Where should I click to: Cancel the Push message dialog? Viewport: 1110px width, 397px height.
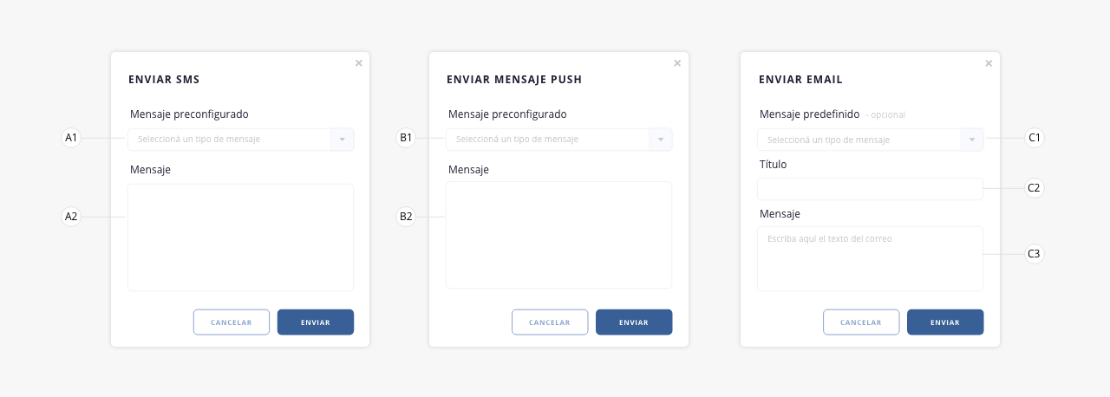tap(550, 322)
